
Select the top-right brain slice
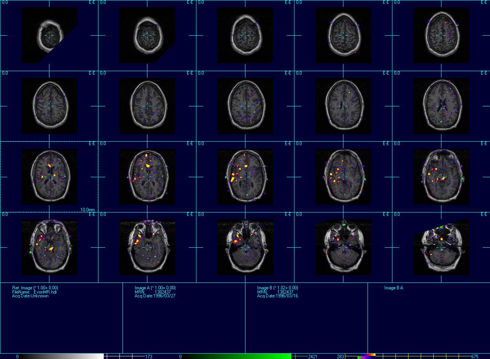(x=441, y=35)
